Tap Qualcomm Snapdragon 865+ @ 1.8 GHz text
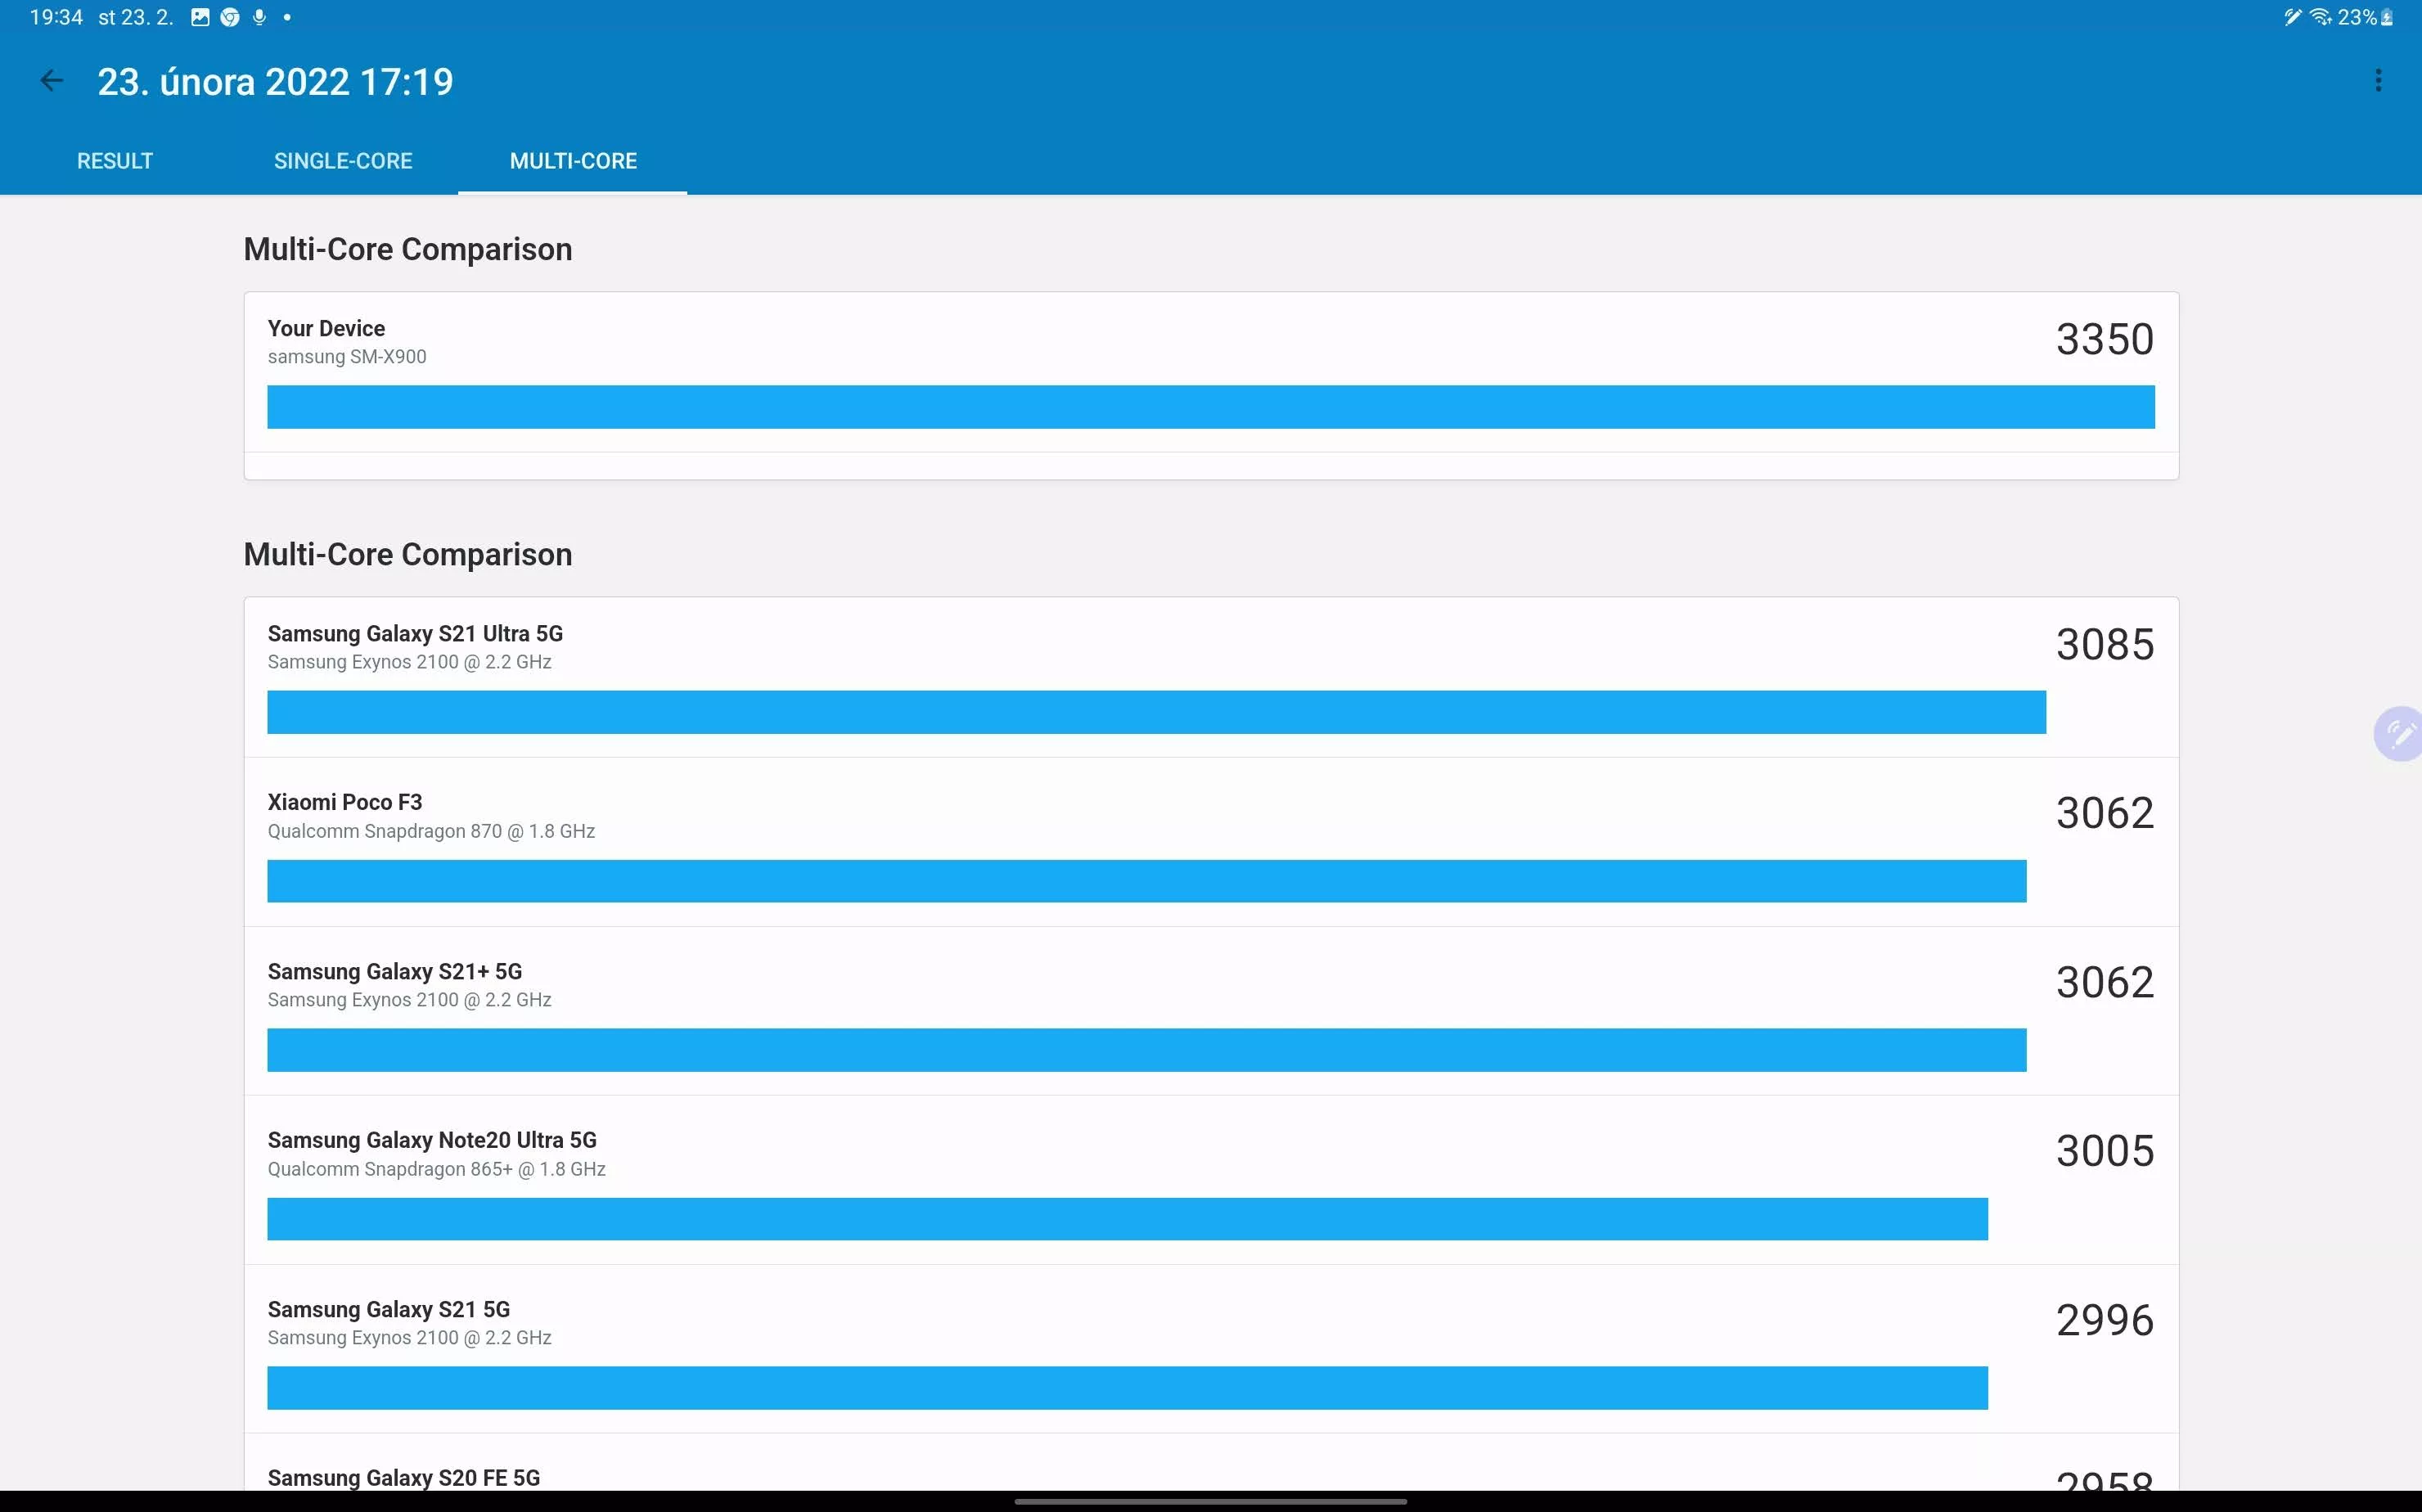Screen dimensions: 2422x1512 coord(436,1169)
